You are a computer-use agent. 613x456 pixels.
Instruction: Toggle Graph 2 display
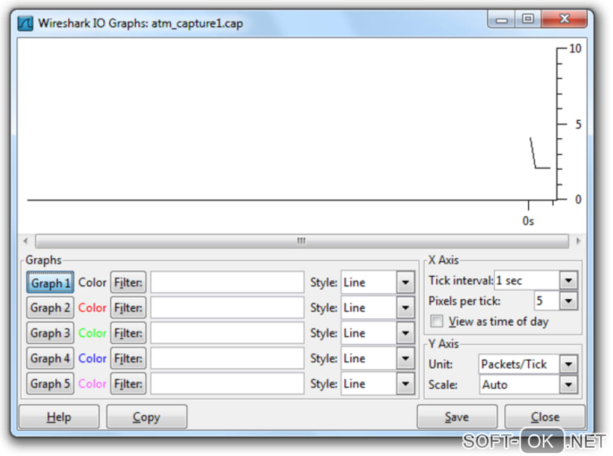coord(50,308)
